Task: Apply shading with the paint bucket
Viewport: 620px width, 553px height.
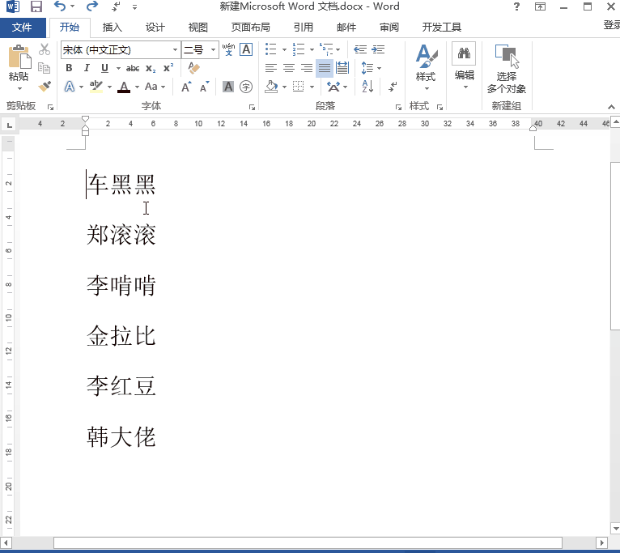Action: pyautogui.click(x=271, y=87)
